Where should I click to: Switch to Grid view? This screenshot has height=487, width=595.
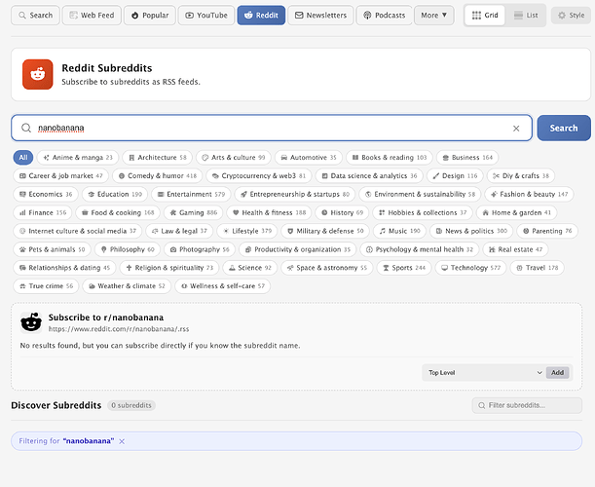point(485,16)
